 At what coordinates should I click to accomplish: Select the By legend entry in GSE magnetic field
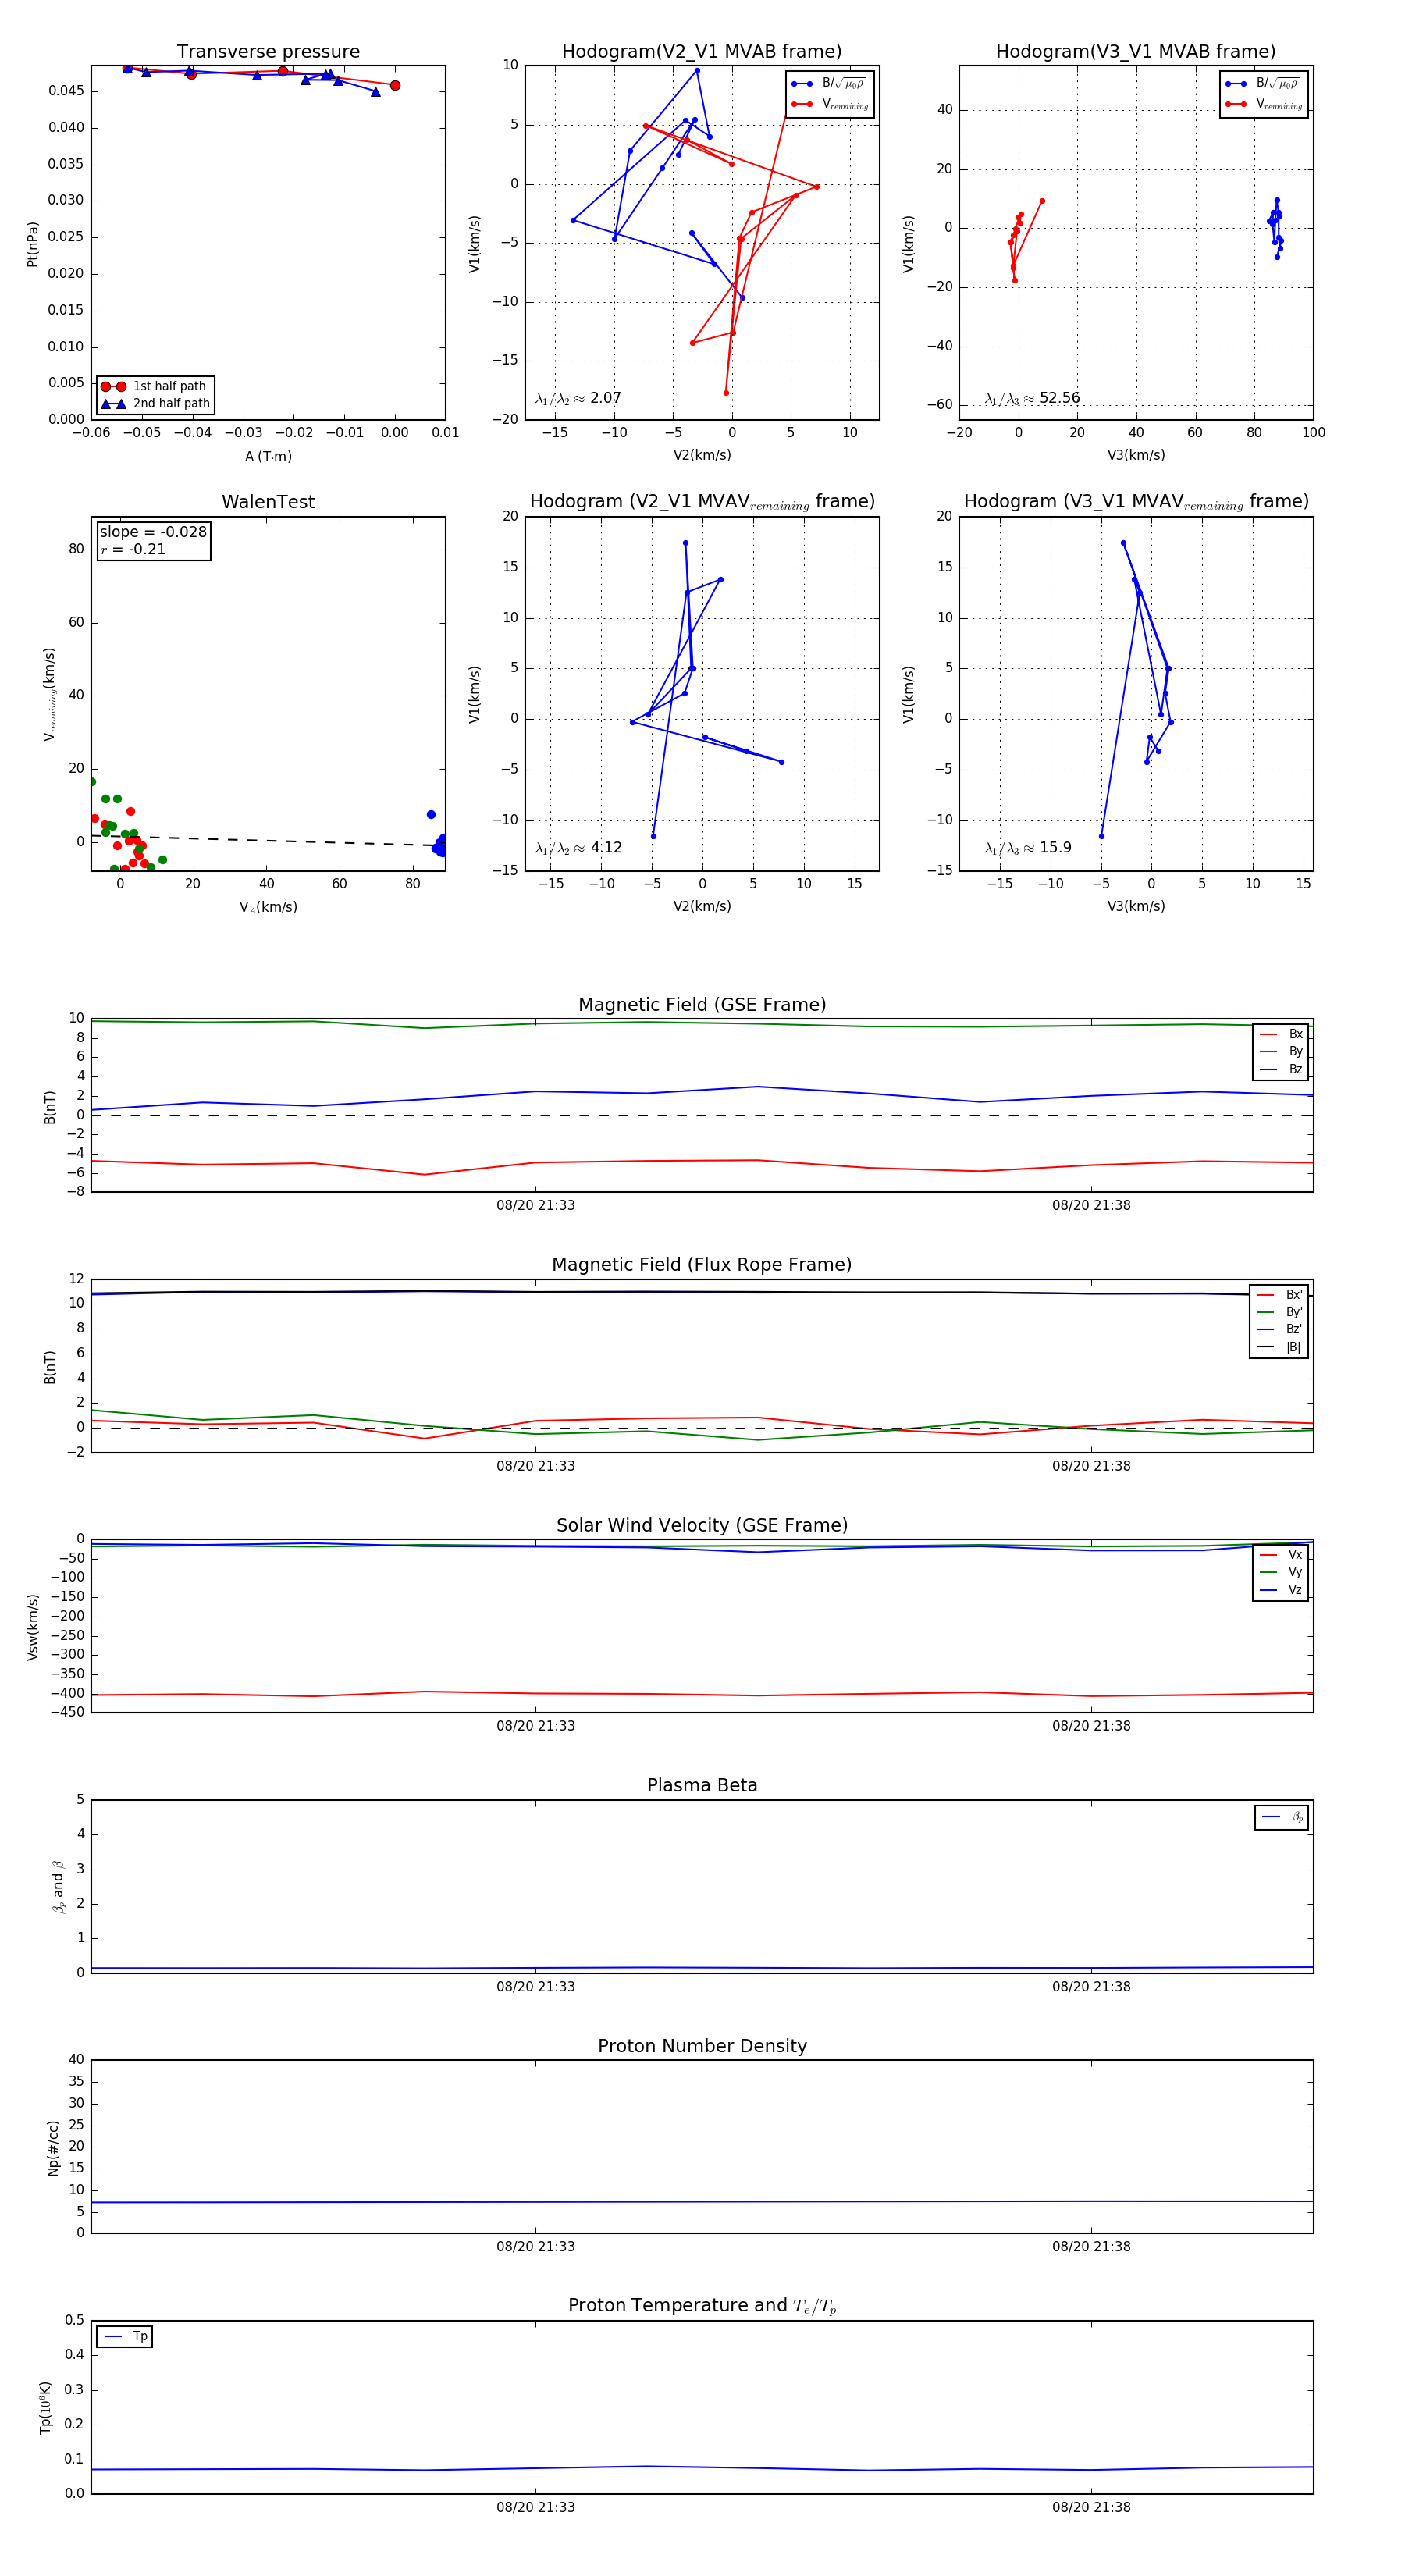1282,1052
